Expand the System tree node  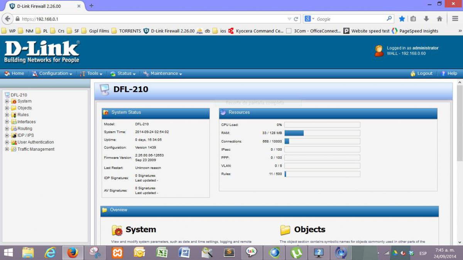7,101
